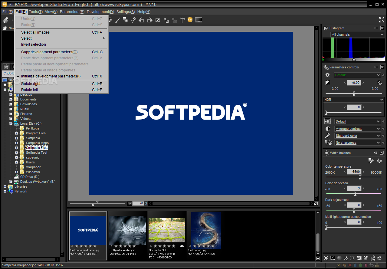Screen dimensions: 387x269
Task: Click the color temperature 6500 field
Action: click(354, 172)
